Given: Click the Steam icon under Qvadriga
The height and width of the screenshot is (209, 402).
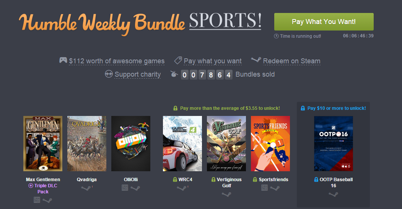Looking at the screenshot, I should [x=86, y=188].
